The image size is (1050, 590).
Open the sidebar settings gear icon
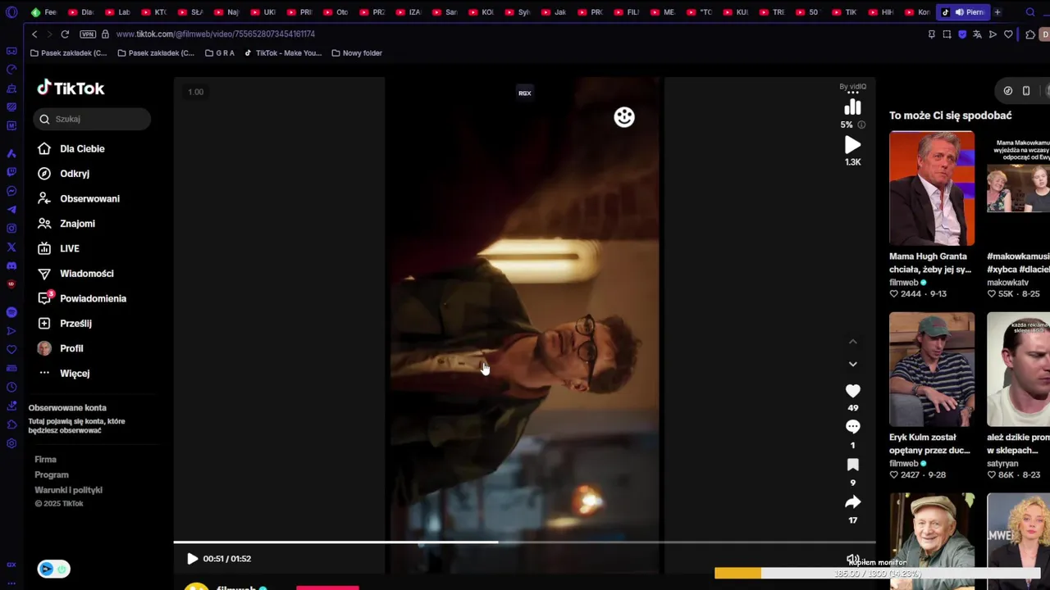[11, 443]
